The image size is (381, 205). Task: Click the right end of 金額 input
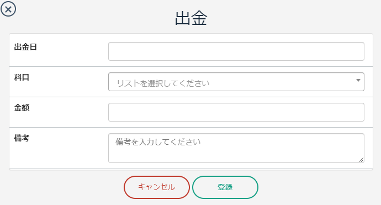tap(357, 112)
